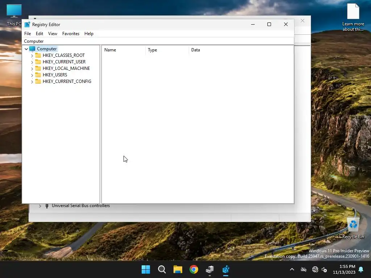Click the HKEY_CURRENT_CONFIG folder icon
The height and width of the screenshot is (278, 371).
pos(38,81)
